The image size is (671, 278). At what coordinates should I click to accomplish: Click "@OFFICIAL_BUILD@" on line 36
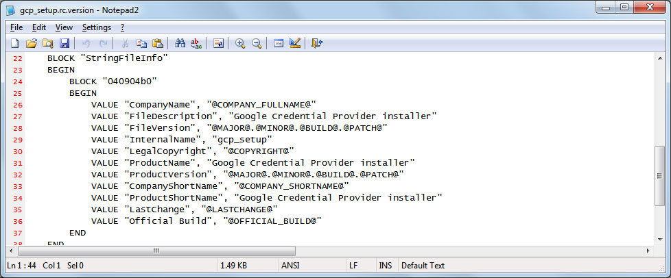[x=272, y=221]
